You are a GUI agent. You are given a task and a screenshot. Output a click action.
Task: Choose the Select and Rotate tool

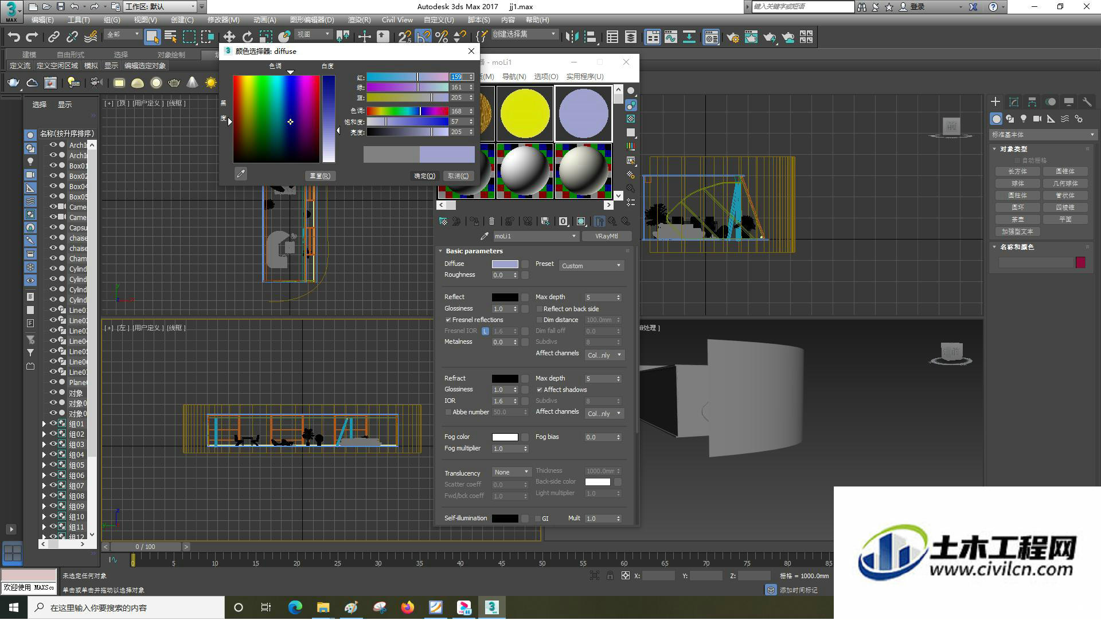point(247,37)
